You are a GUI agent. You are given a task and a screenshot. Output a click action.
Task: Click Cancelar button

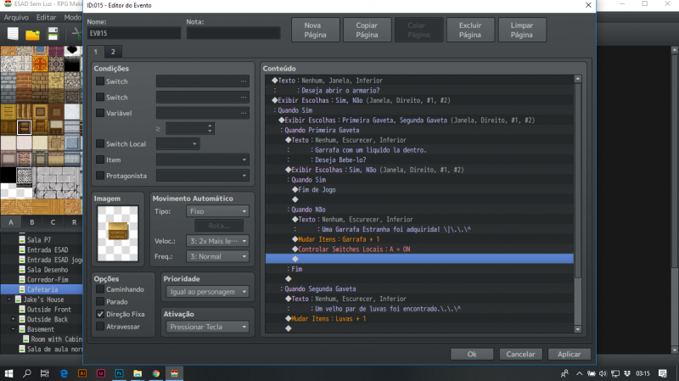(x=520, y=354)
